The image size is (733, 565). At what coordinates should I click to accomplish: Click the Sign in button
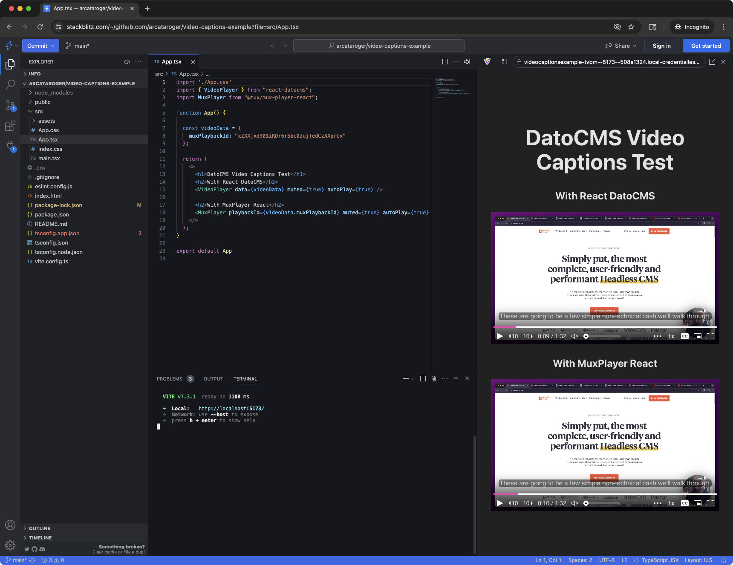click(661, 46)
